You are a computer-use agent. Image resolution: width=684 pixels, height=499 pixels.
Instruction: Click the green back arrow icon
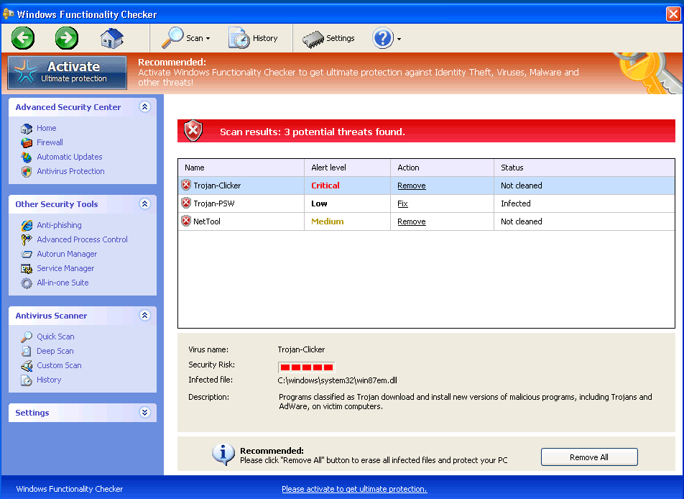tap(23, 38)
